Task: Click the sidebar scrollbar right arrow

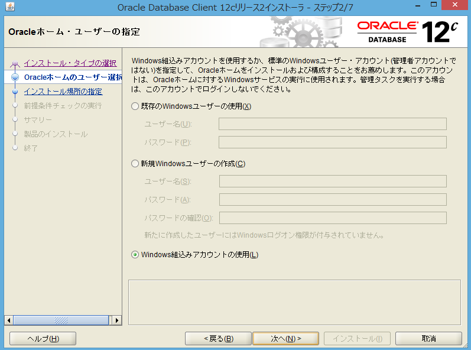Action: 117,320
